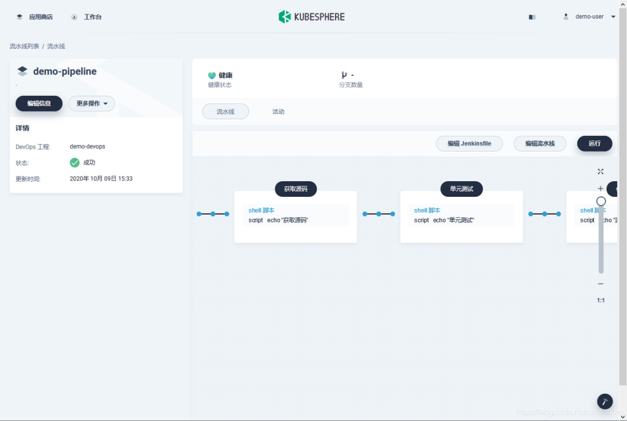Click the demo-user account name
Screen dimensions: 627x421
[589, 16]
